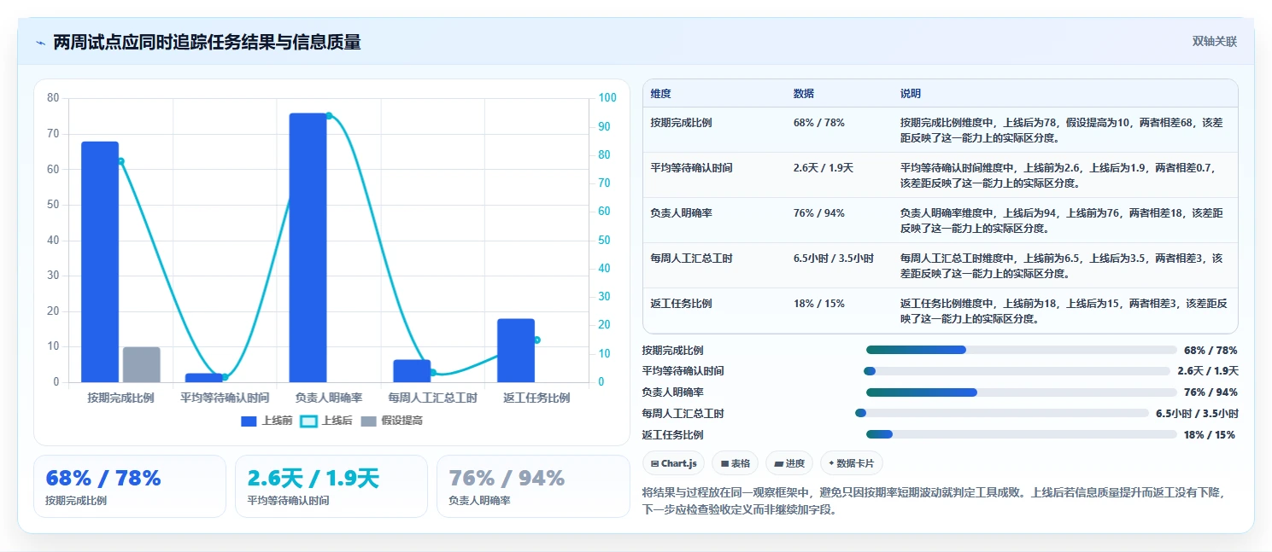Click the lightning icon beside the panel title

point(40,43)
